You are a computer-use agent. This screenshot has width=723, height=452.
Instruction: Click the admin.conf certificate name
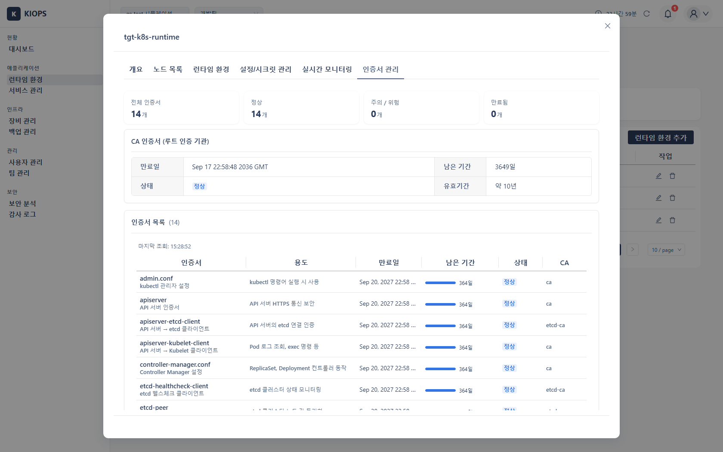pos(156,279)
